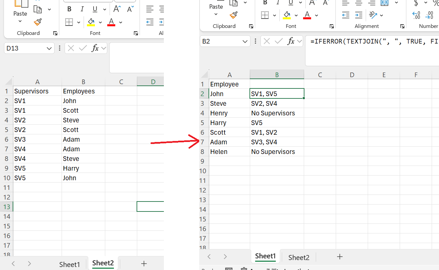
Task: Select row 7 header in right window
Action: coord(204,142)
